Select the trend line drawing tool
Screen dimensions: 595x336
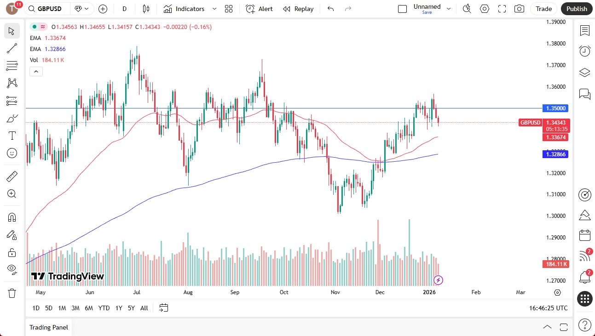12,48
